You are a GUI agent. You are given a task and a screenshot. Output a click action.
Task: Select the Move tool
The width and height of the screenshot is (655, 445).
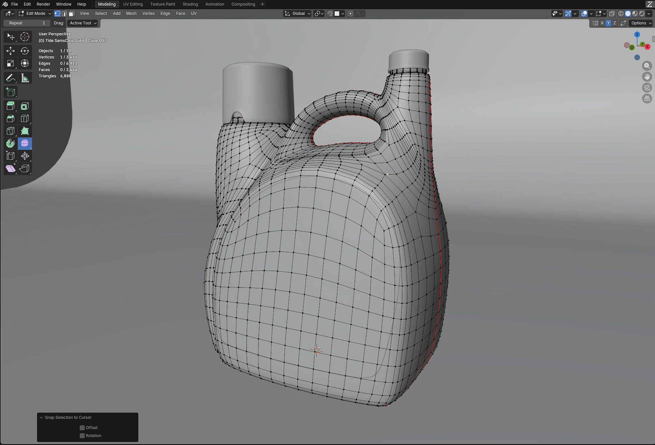11,51
